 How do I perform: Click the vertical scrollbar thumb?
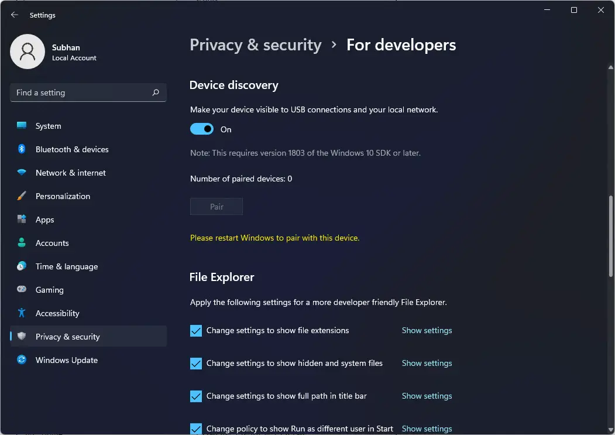(611, 235)
